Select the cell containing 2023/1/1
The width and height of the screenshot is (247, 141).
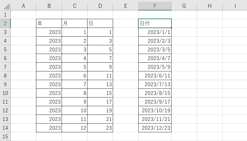(x=155, y=32)
